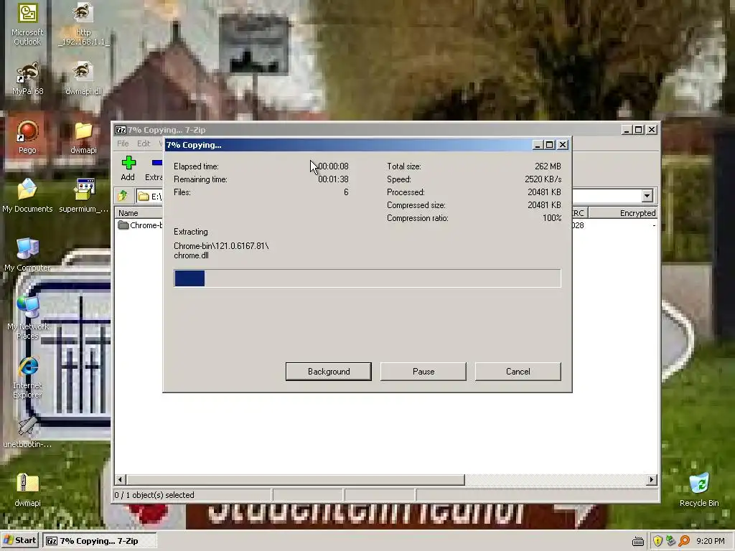This screenshot has width=735, height=551.
Task: Click the horizontal scrollbar thumb in 7-Zip
Action: click(295, 479)
